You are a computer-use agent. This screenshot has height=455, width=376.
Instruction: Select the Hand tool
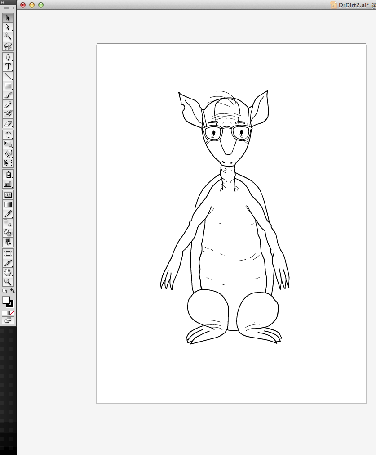point(8,272)
